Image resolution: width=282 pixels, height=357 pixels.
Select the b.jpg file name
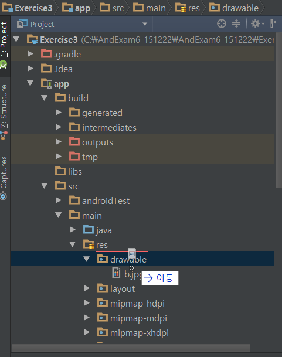coord(133,274)
